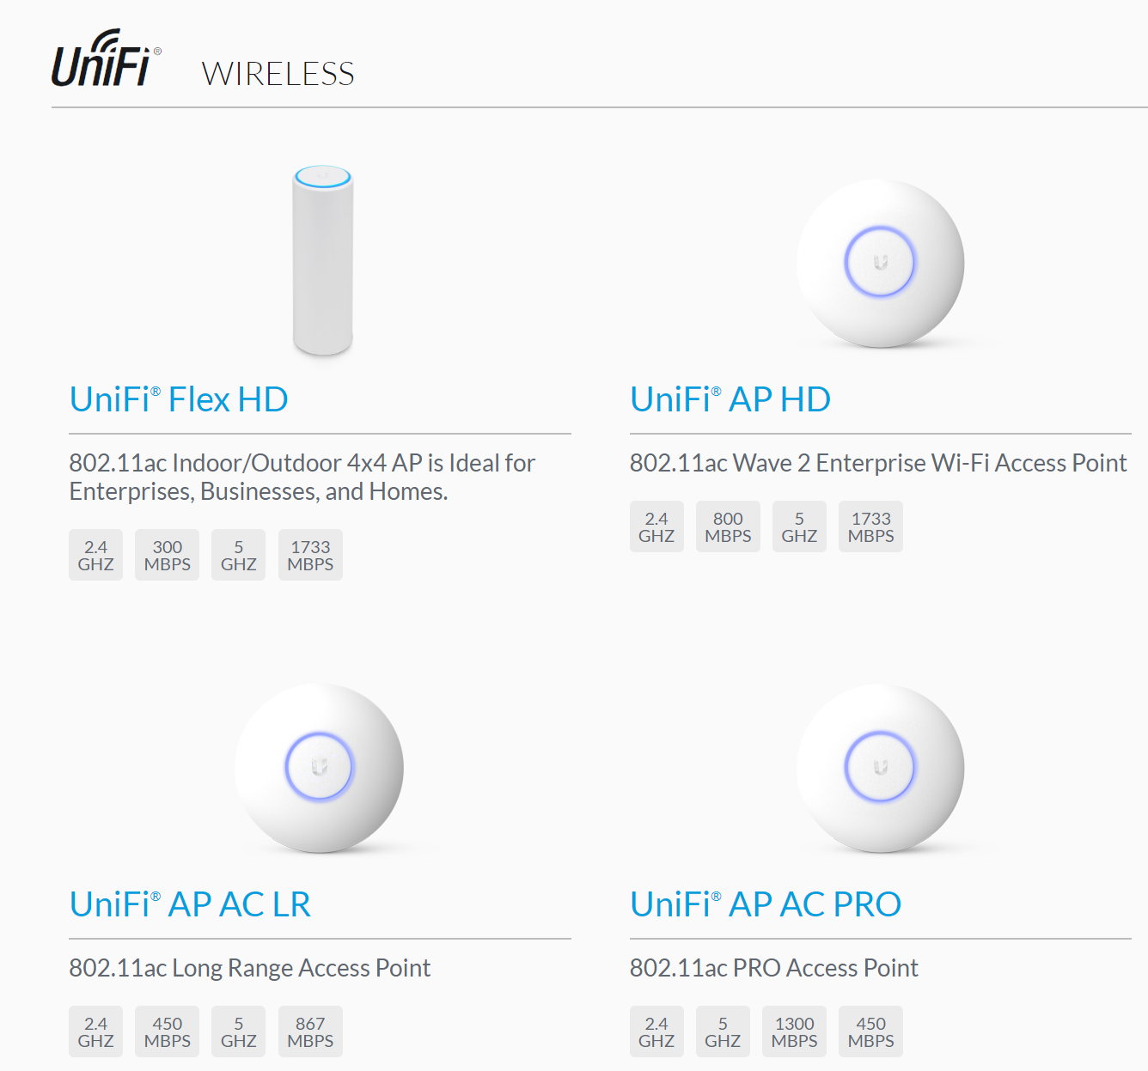Select the UniFi AP AC LR device image
Screen dimensions: 1148x1071
tap(319, 768)
